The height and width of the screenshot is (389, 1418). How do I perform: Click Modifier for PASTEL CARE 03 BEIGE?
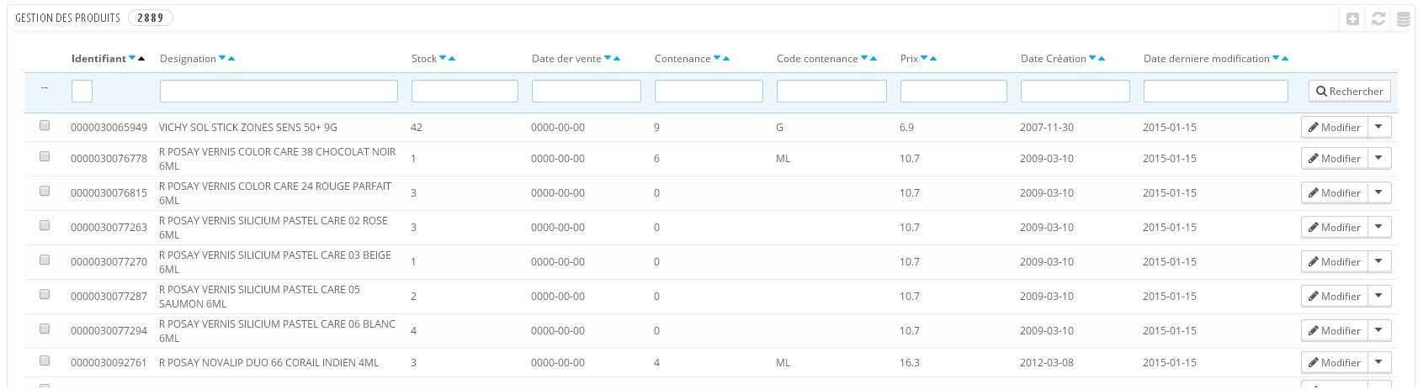coord(1335,261)
